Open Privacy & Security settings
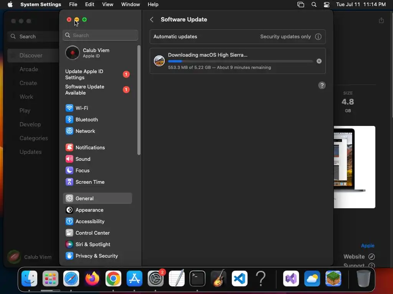This screenshot has width=393, height=294. click(x=97, y=256)
